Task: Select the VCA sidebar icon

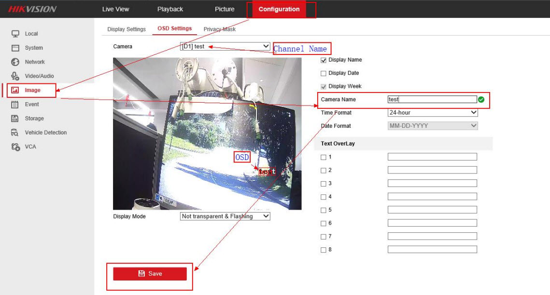Action: (15, 147)
